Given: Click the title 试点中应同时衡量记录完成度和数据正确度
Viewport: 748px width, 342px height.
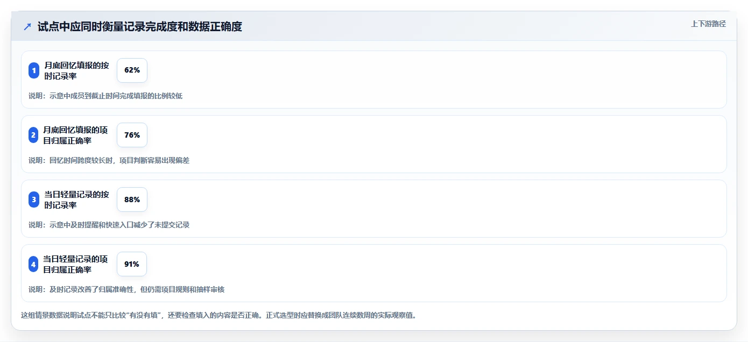Looking at the screenshot, I should coord(140,26).
